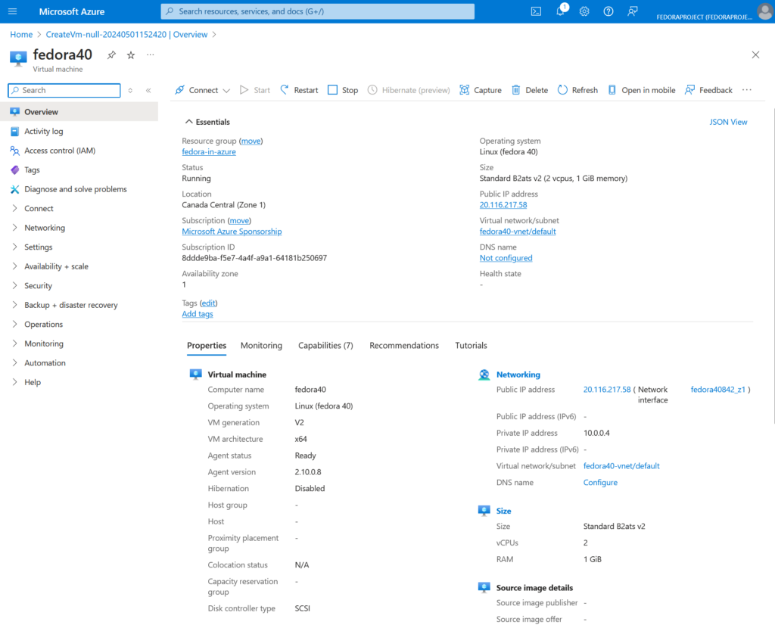Toggle expand-all arrows next to menu search

pos(130,91)
